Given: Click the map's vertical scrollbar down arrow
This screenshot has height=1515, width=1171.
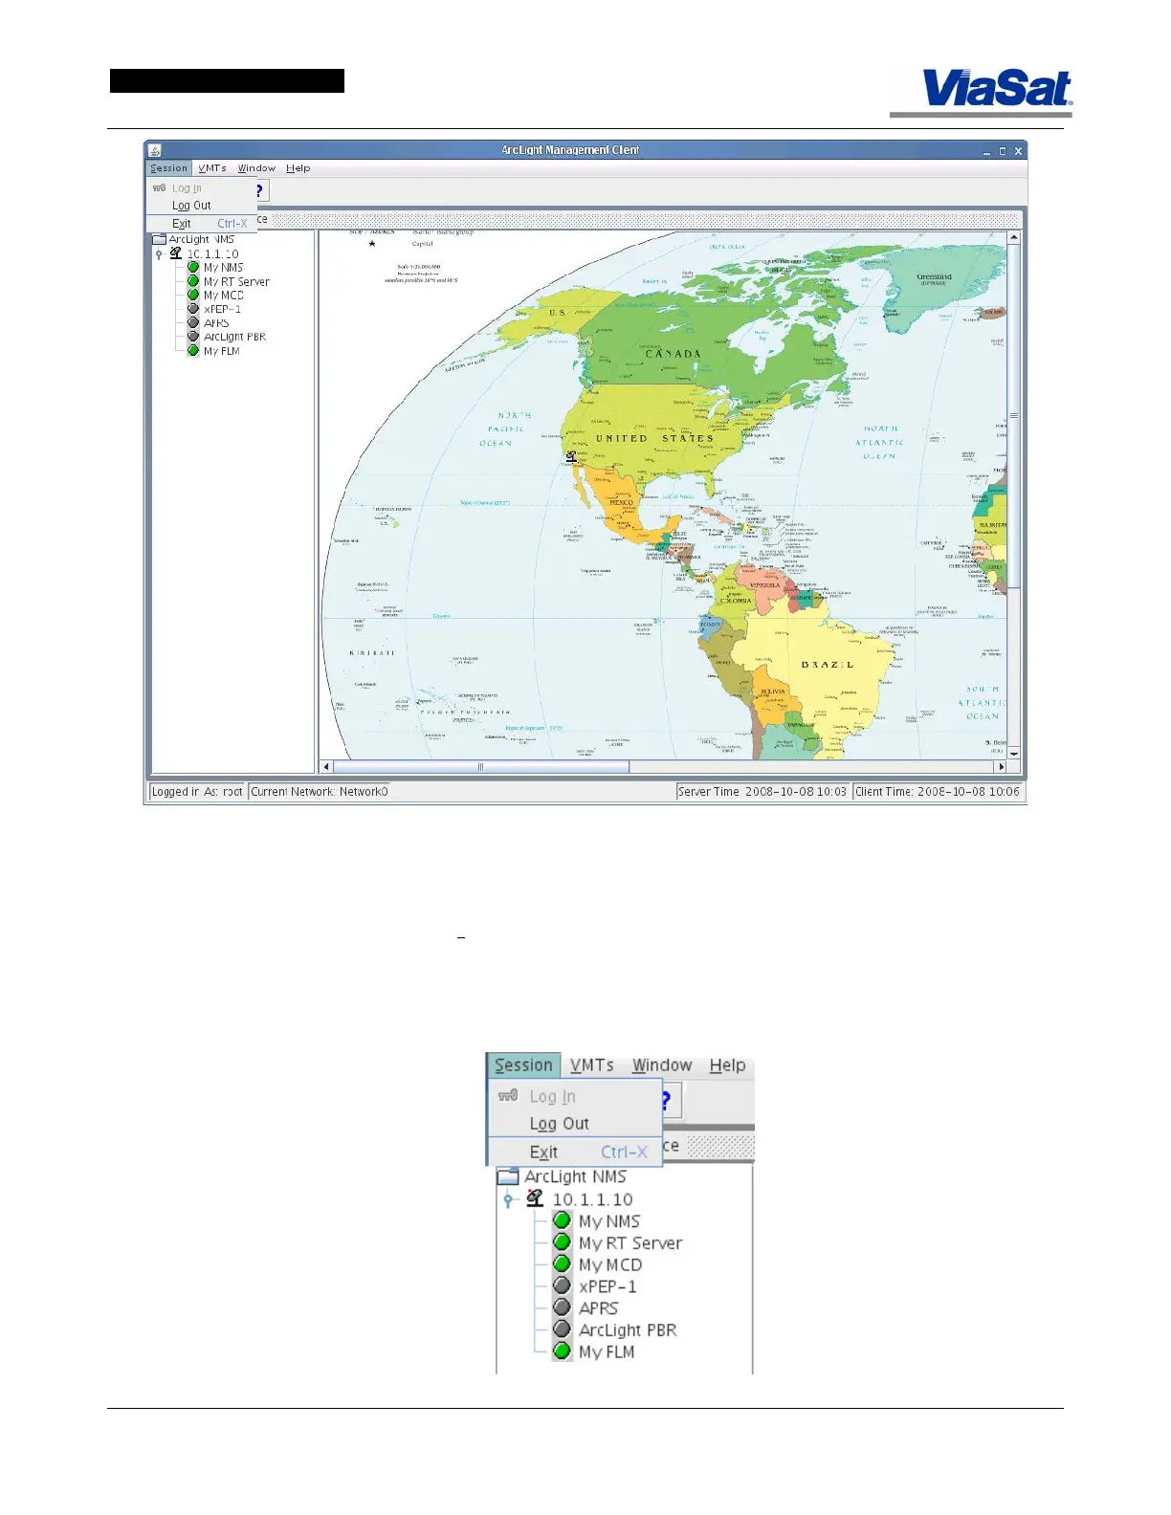Looking at the screenshot, I should click(x=1014, y=754).
